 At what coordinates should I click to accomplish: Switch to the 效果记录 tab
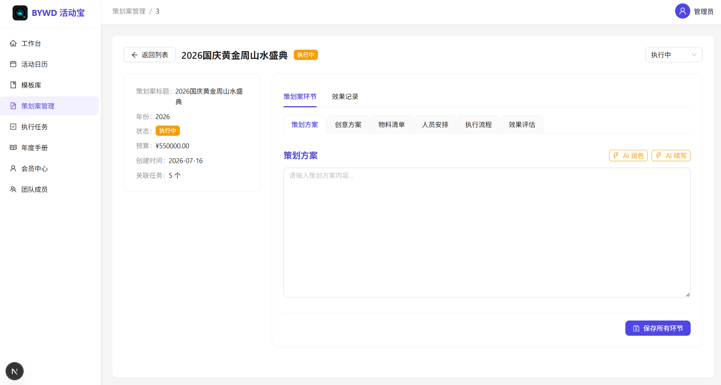point(345,97)
